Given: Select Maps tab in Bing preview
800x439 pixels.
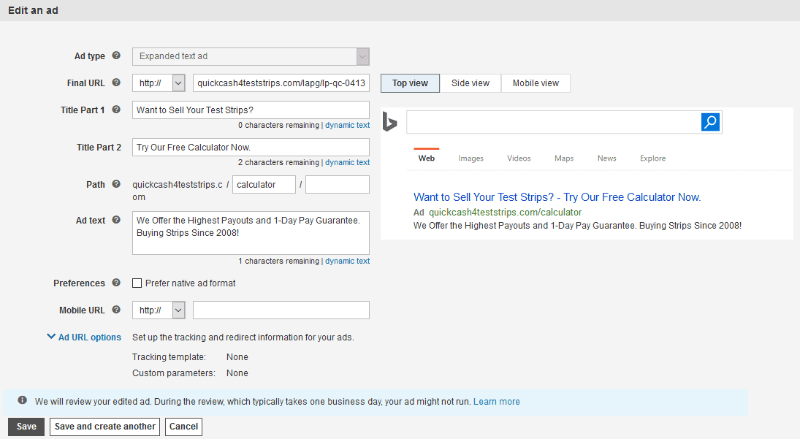Looking at the screenshot, I should click(x=564, y=158).
